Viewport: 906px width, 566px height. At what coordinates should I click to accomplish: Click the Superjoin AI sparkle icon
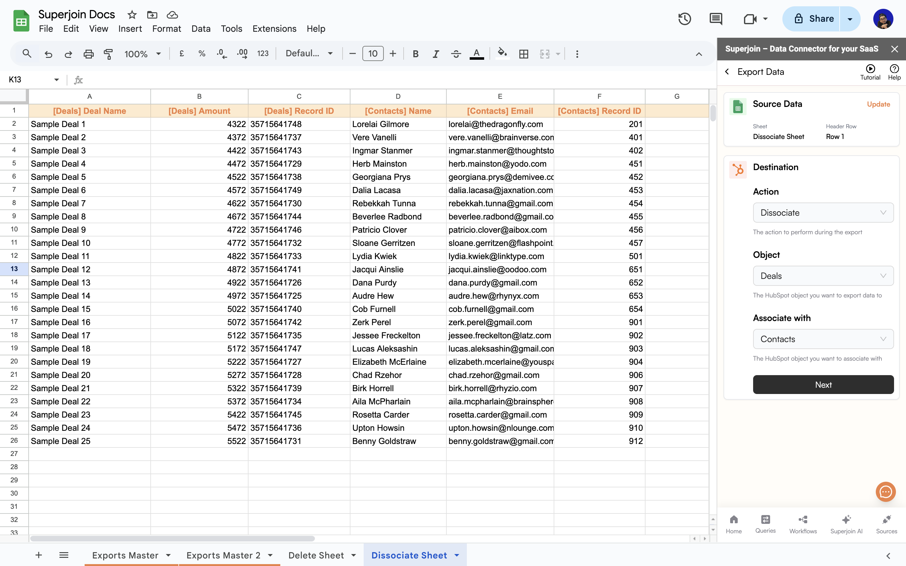click(846, 520)
